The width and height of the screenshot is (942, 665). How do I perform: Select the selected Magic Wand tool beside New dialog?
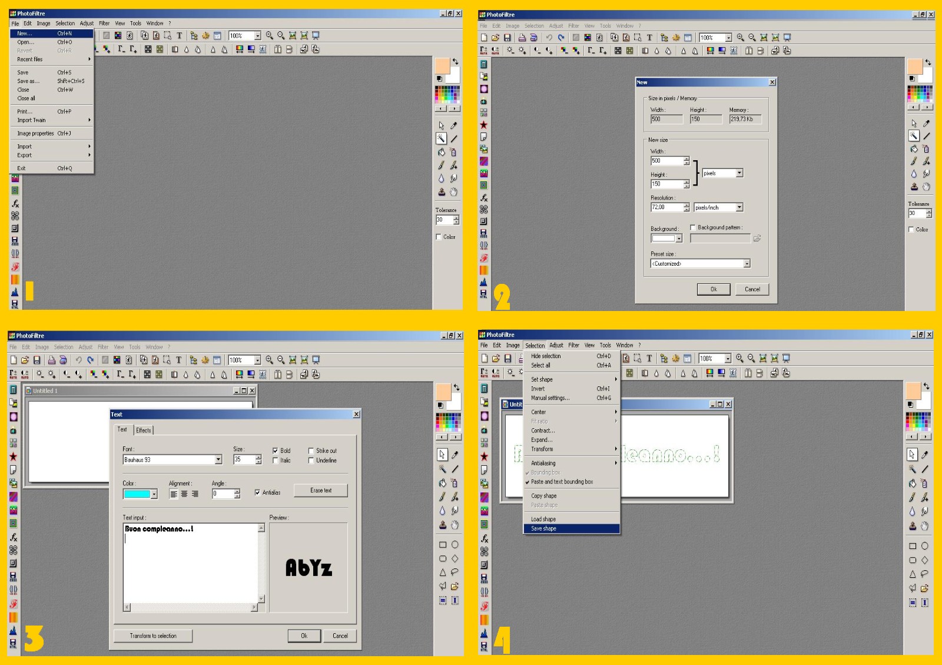913,136
